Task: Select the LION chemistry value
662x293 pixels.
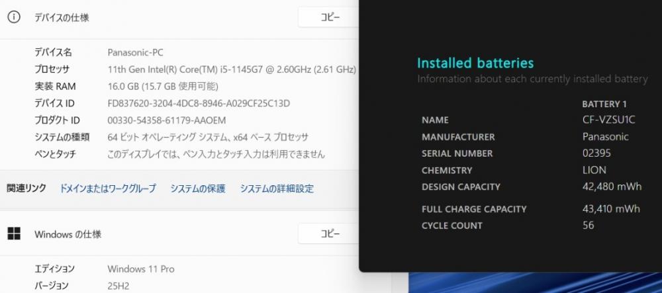Action: click(x=594, y=171)
